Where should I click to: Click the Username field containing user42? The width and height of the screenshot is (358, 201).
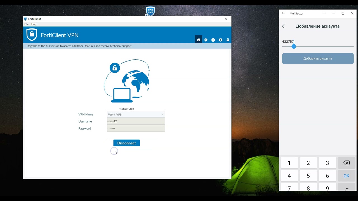click(x=136, y=121)
